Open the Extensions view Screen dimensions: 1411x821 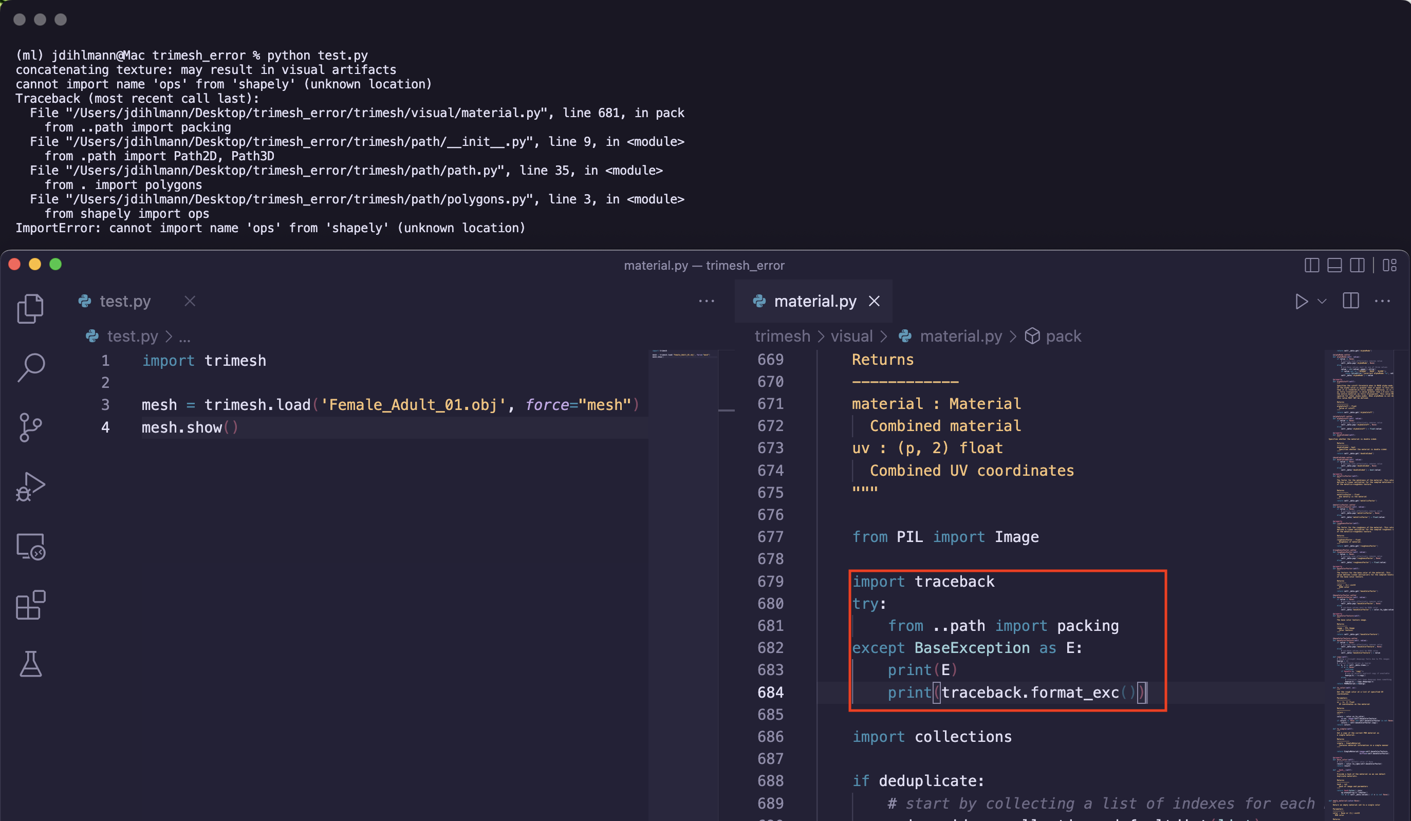click(x=30, y=605)
